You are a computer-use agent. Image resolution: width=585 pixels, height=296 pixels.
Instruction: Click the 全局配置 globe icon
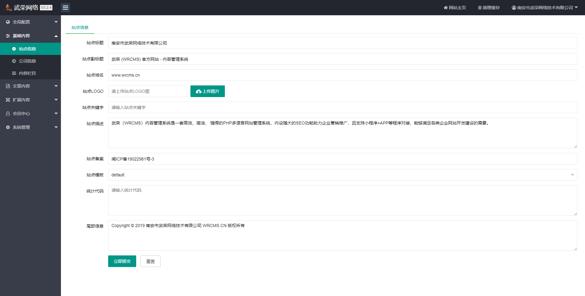click(8, 22)
